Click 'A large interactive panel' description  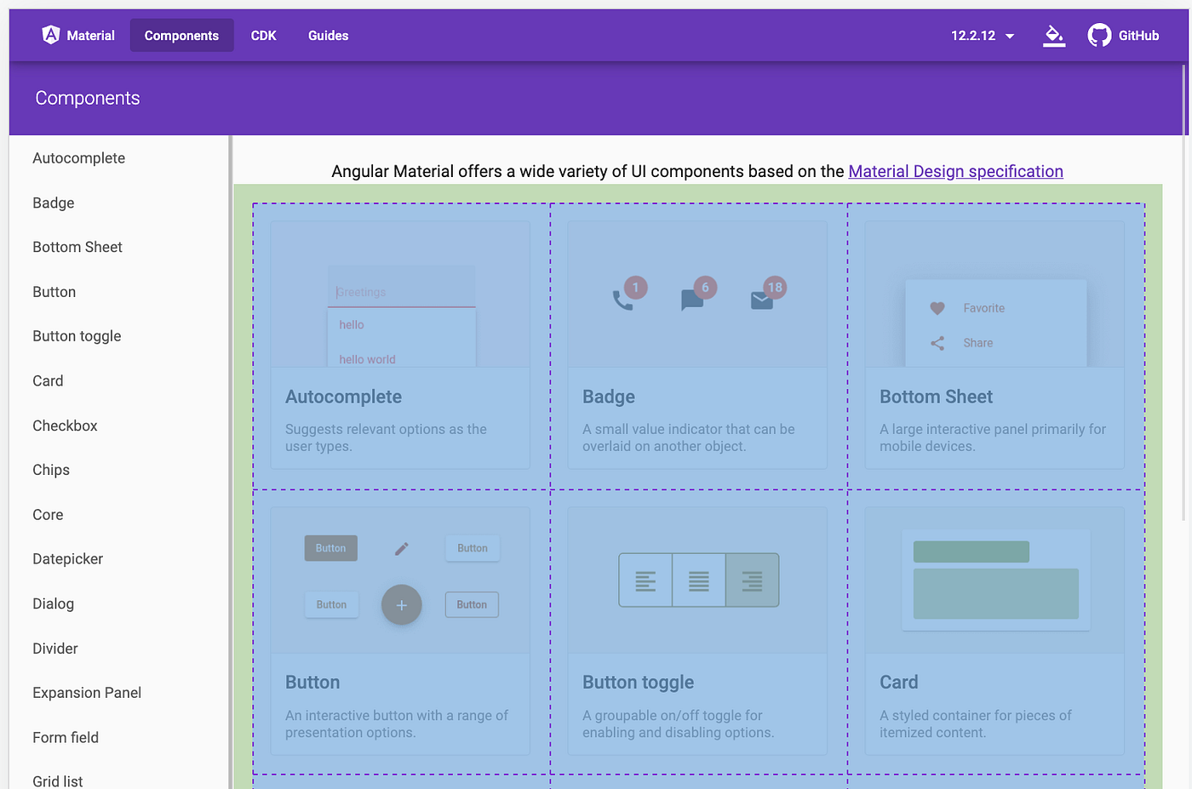point(993,437)
